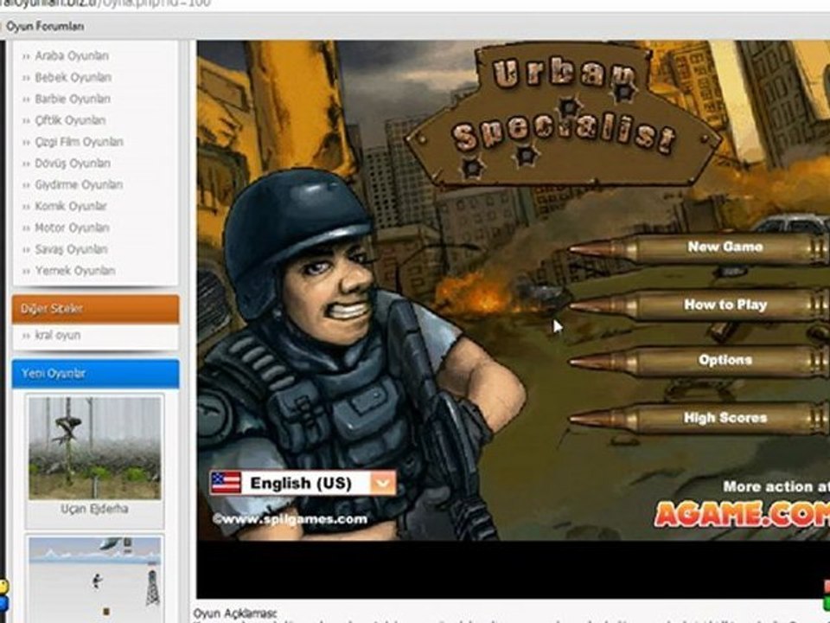Click the More action at text
The height and width of the screenshot is (623, 830).
(x=776, y=486)
